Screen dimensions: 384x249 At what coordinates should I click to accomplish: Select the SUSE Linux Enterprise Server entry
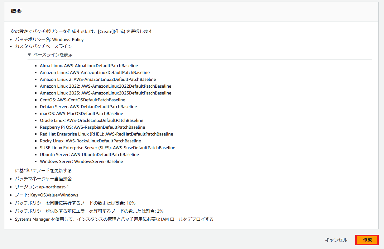(x=108, y=148)
